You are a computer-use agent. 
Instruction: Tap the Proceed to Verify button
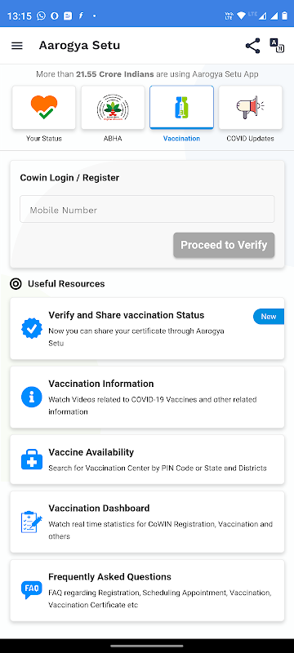click(224, 245)
